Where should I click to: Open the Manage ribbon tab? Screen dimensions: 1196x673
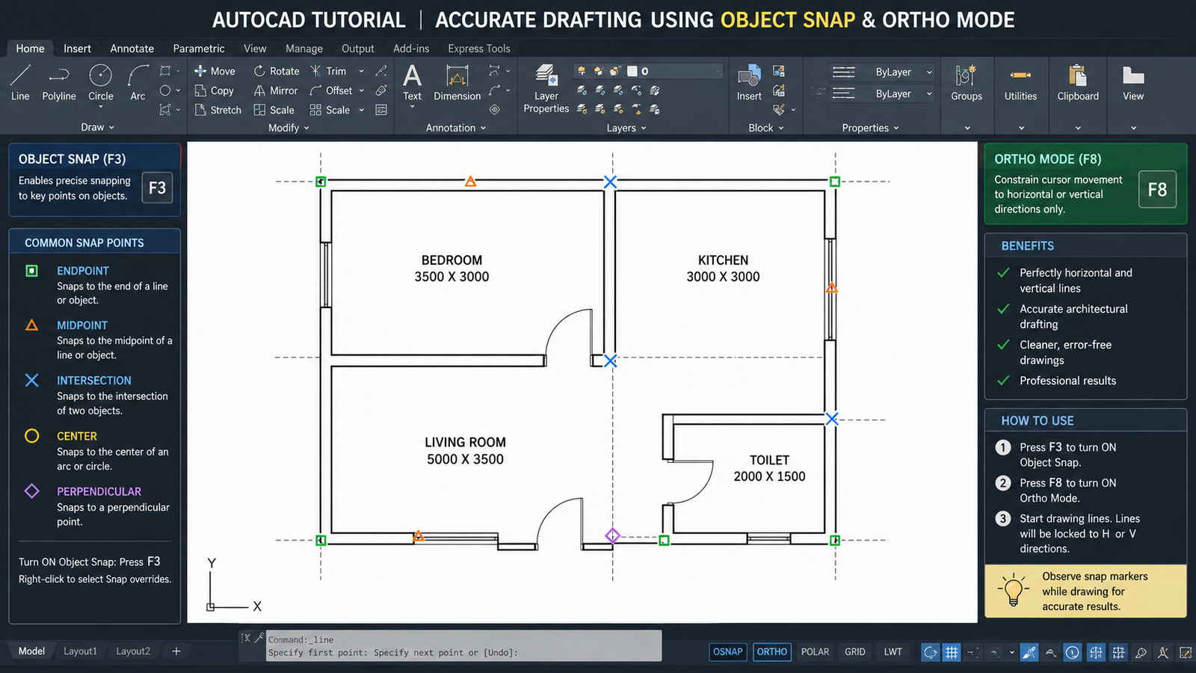click(x=304, y=49)
